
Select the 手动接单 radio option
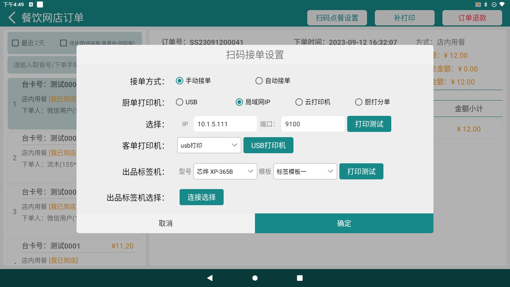pos(180,81)
